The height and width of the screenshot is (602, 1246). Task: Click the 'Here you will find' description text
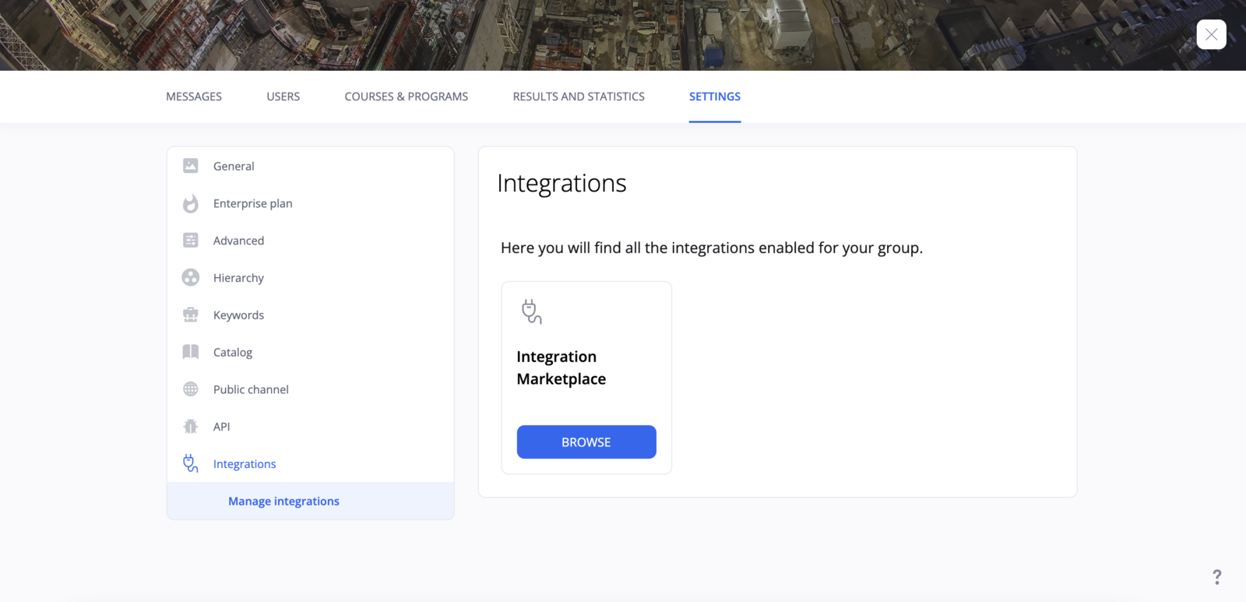[x=712, y=248]
